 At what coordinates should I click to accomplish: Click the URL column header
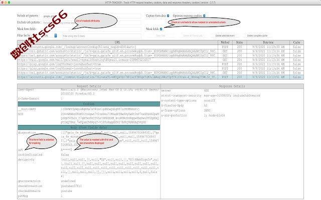[117, 42]
